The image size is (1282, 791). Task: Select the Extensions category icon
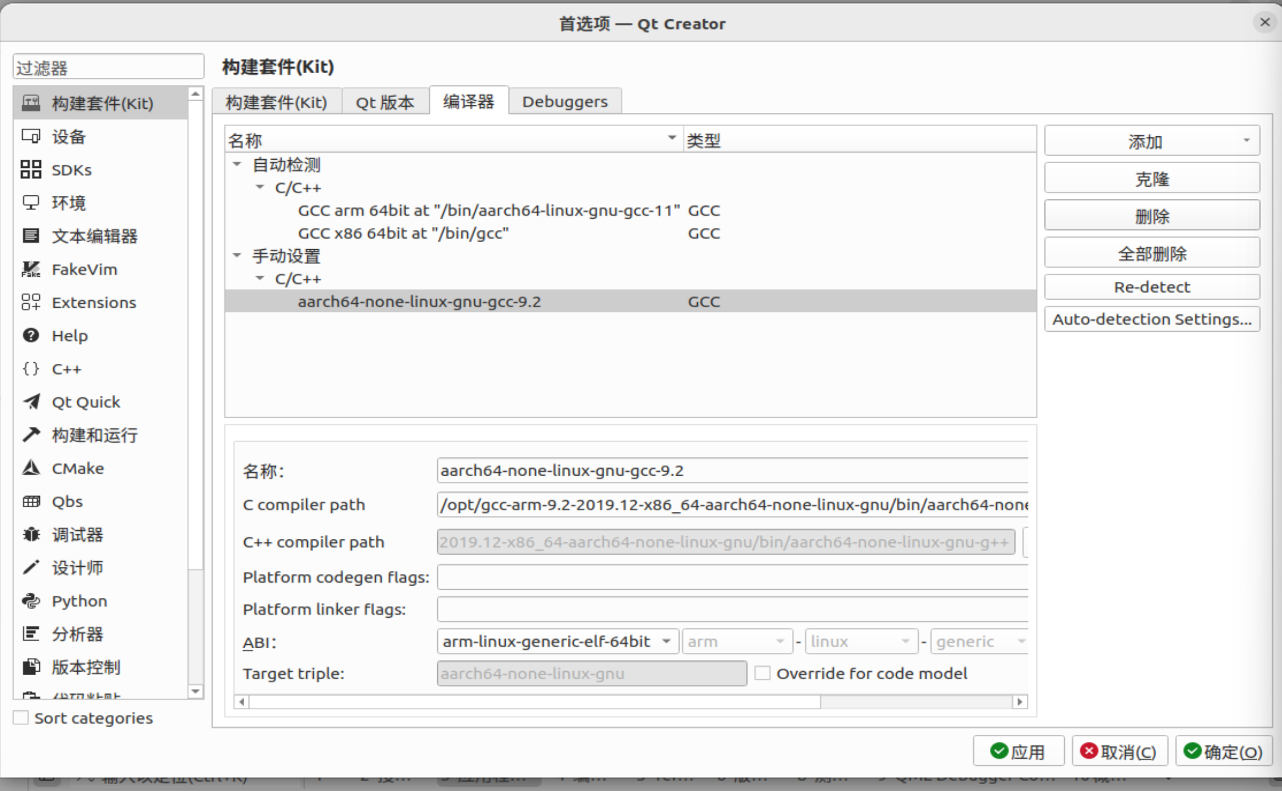coord(31,302)
